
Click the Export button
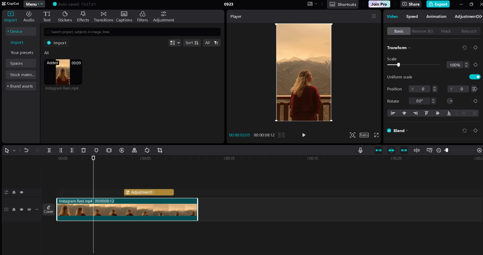438,4
